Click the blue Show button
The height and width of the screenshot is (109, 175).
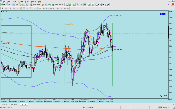click(x=163, y=14)
